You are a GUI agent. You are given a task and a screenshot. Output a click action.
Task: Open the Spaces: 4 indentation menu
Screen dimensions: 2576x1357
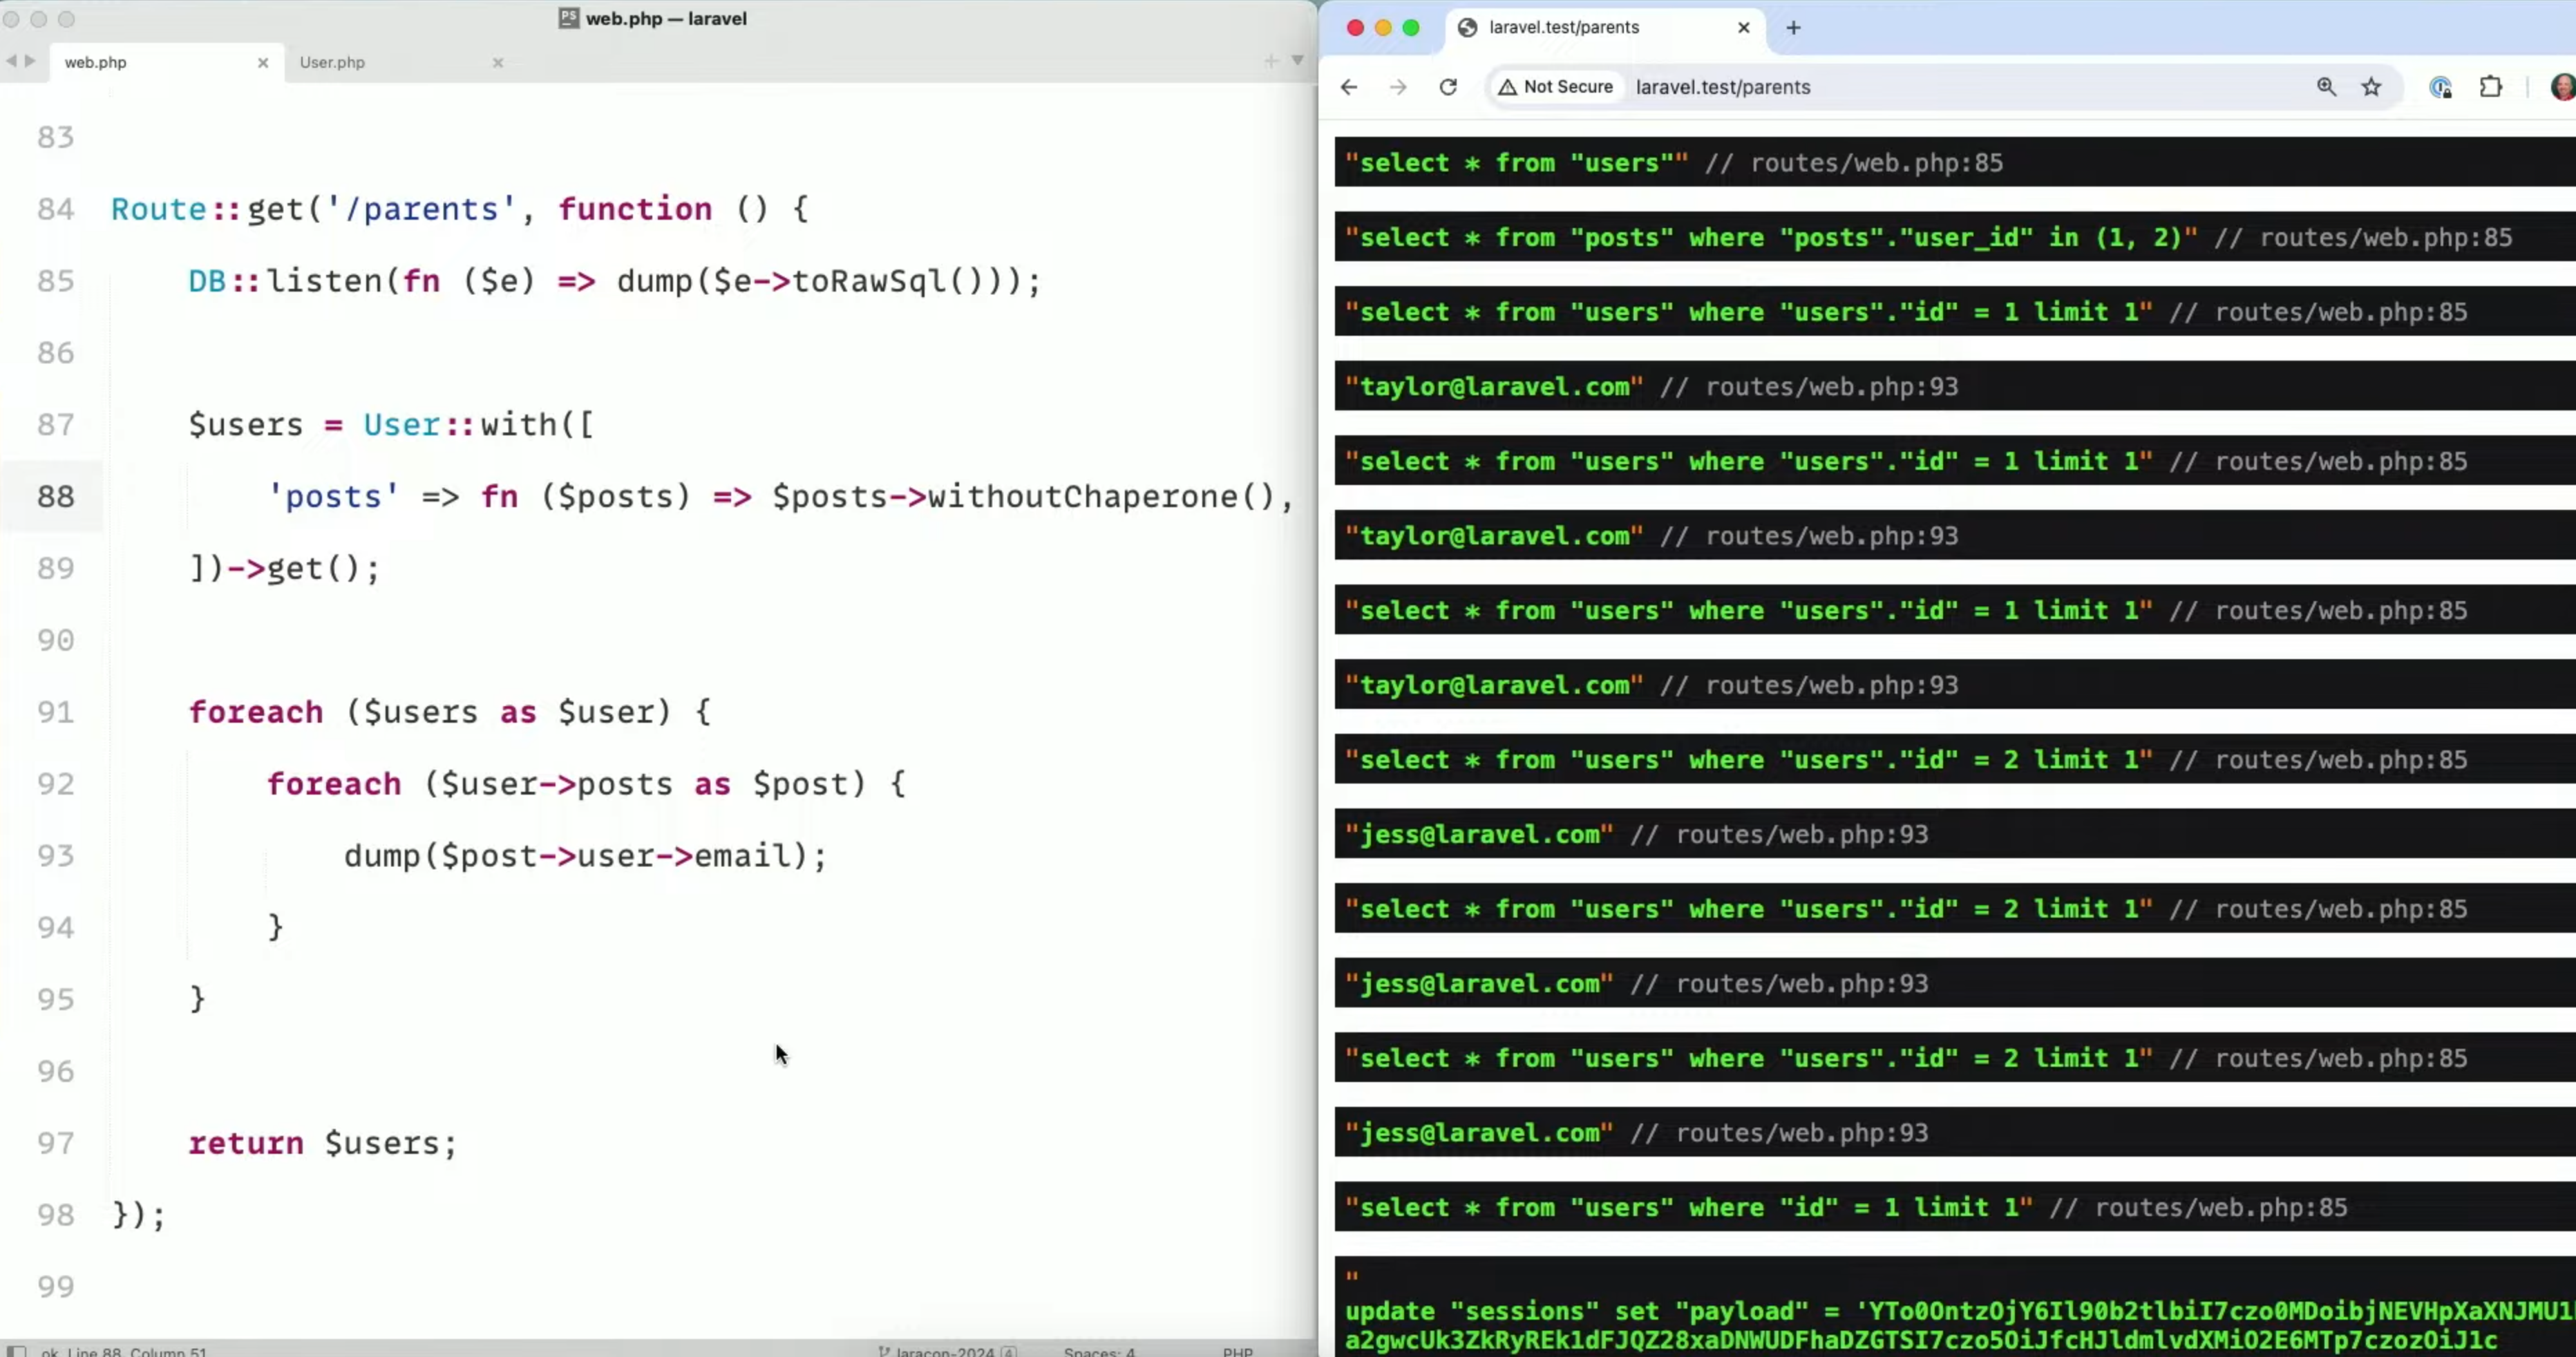(1099, 1352)
